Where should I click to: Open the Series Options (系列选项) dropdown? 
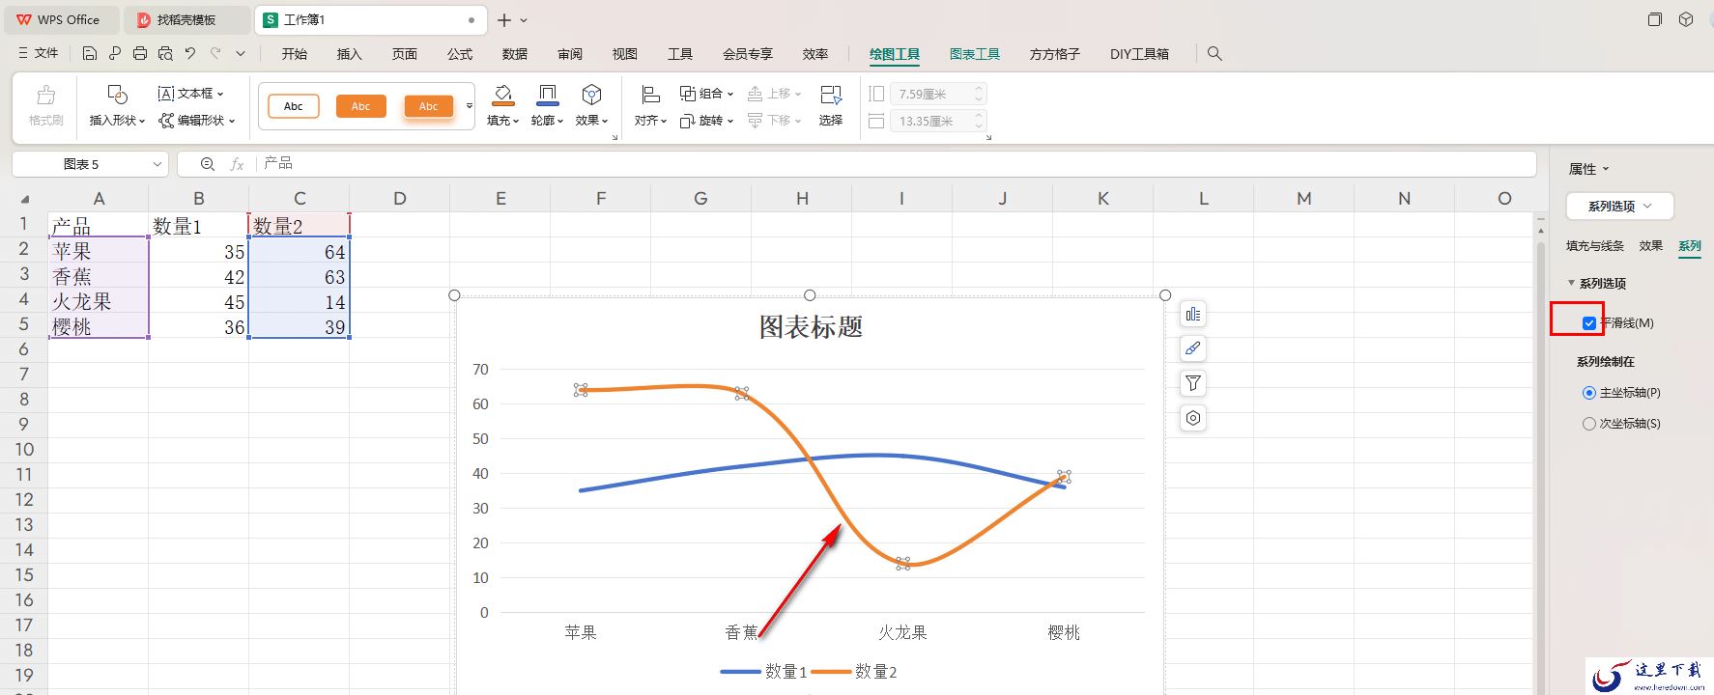[1619, 207]
